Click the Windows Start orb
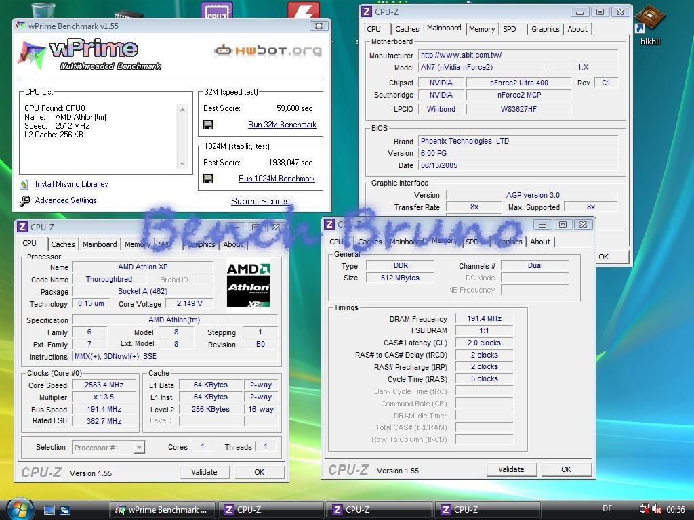The width and height of the screenshot is (694, 520). pyautogui.click(x=20, y=509)
